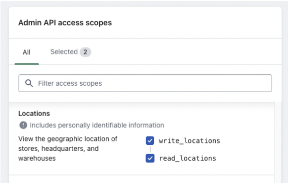289x183 pixels.
Task: Toggle the write_locations checkbox
Action: pos(150,141)
